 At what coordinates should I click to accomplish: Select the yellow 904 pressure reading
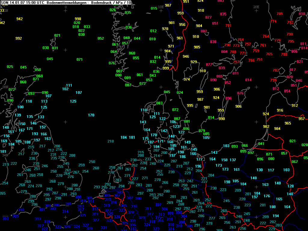click(199, 26)
